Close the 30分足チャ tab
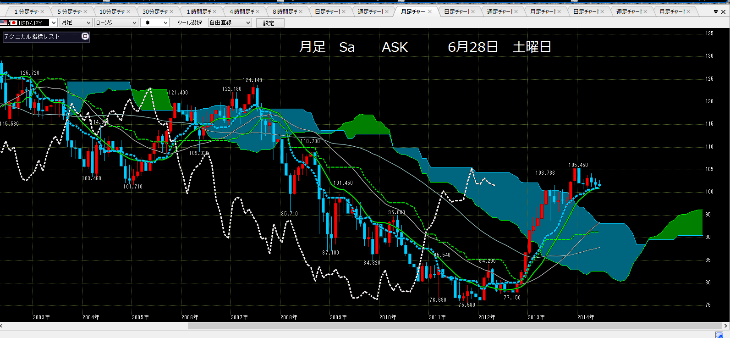730x338 pixels. (x=171, y=11)
